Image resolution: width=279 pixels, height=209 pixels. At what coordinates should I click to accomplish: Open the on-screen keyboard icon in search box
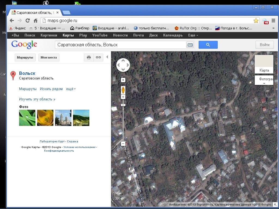(x=190, y=45)
